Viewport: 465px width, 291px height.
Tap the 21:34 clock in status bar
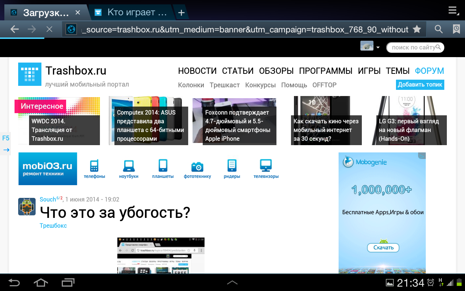click(411, 283)
